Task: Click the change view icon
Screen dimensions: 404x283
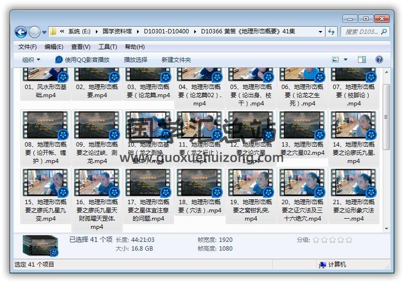Action: 336,60
